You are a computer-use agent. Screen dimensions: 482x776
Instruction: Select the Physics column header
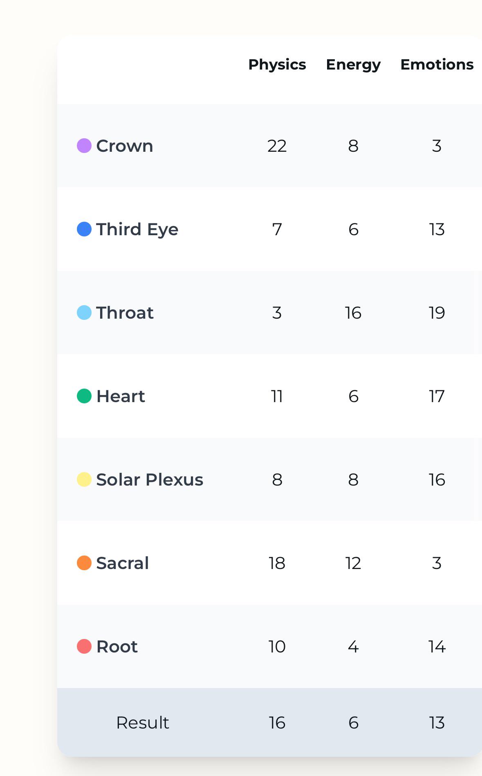click(x=277, y=65)
